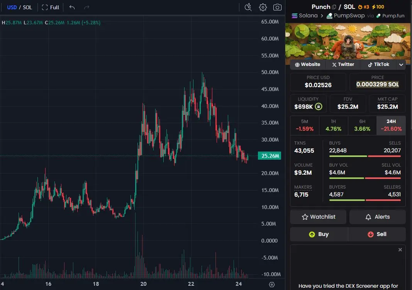This screenshot has height=290, width=412.
Task: Select the 1H timeframe tab
Action: (x=334, y=125)
